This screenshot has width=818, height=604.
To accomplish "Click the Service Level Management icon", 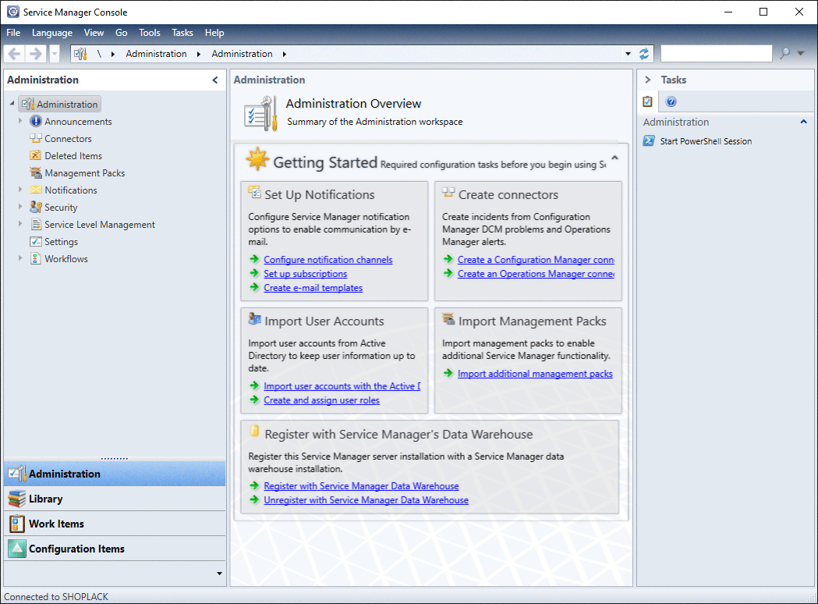I will tap(35, 225).
